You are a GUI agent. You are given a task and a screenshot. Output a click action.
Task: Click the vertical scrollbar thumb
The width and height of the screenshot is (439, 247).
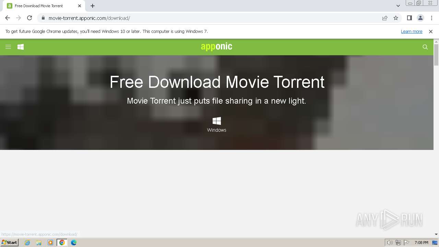coord(436,55)
